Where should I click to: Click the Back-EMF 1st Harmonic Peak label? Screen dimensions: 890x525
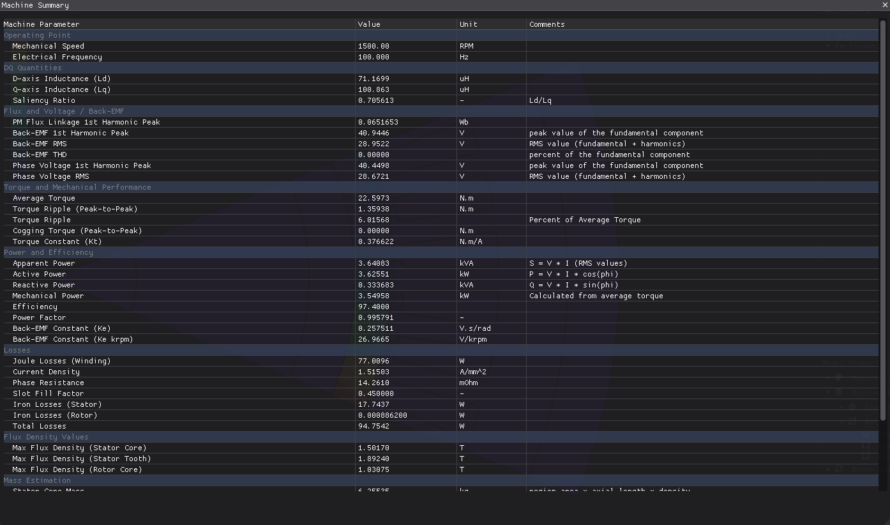[71, 133]
